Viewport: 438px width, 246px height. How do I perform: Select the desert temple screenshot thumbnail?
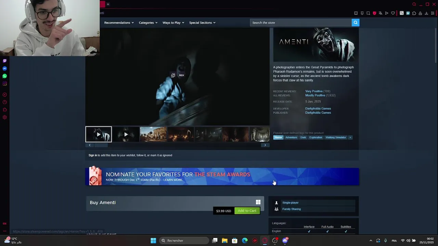click(153, 134)
